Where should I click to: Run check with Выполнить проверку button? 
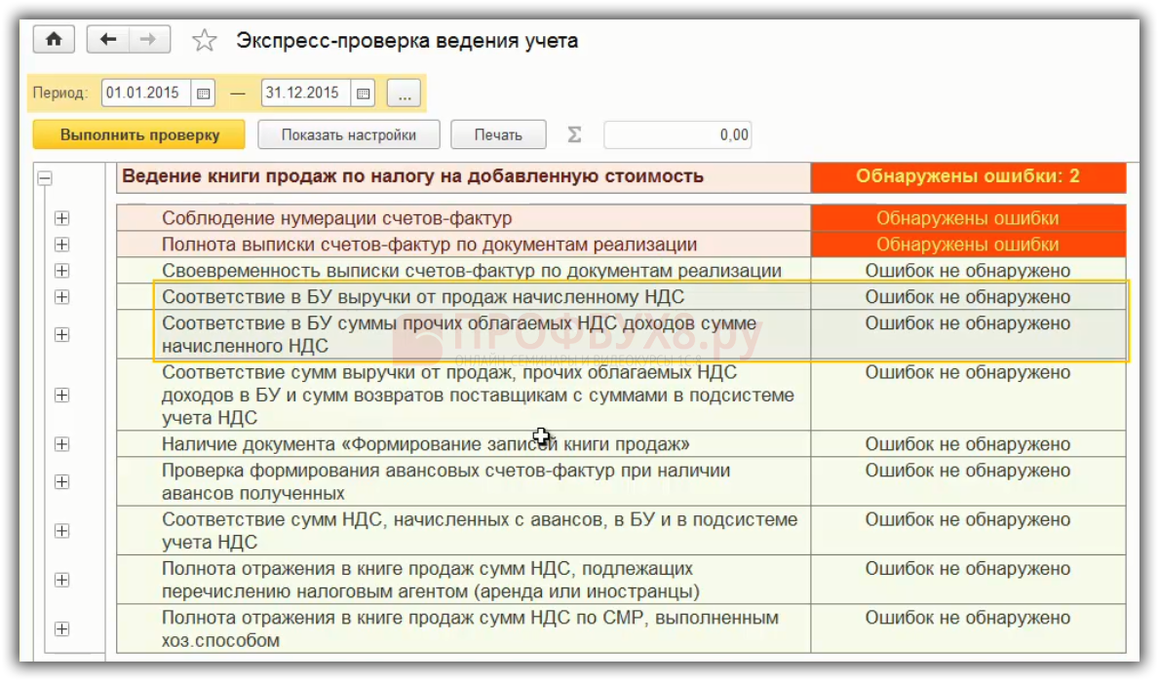point(140,134)
